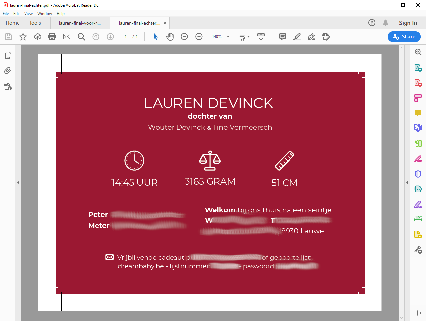
Task: Activate the hand pan tool
Action: click(170, 37)
